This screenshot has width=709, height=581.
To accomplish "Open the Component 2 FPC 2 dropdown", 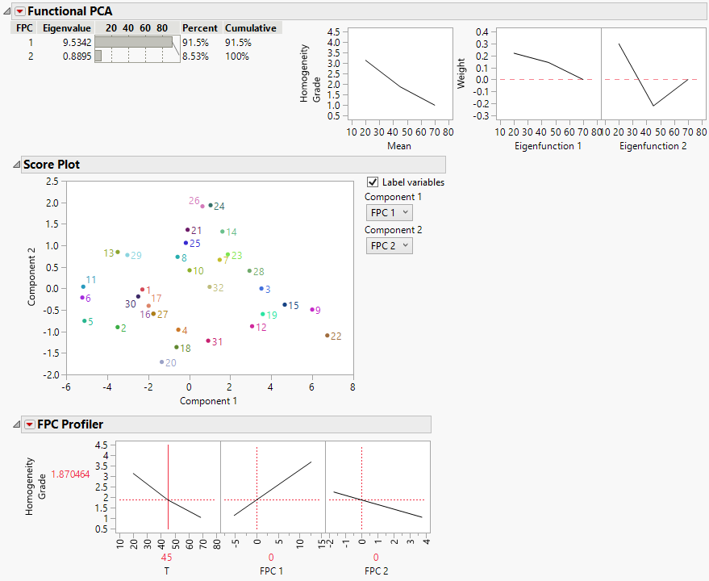I will pyautogui.click(x=390, y=245).
